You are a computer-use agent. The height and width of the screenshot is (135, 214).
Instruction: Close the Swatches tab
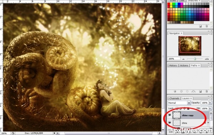199,1
